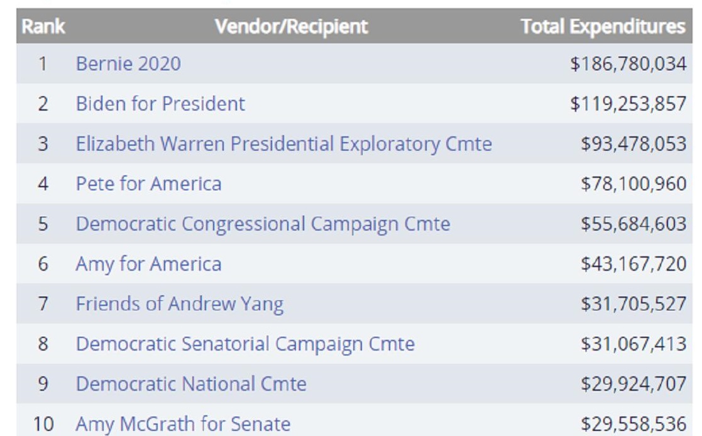
Task: Click the $186,780,034 expenditure amount
Action: [628, 63]
